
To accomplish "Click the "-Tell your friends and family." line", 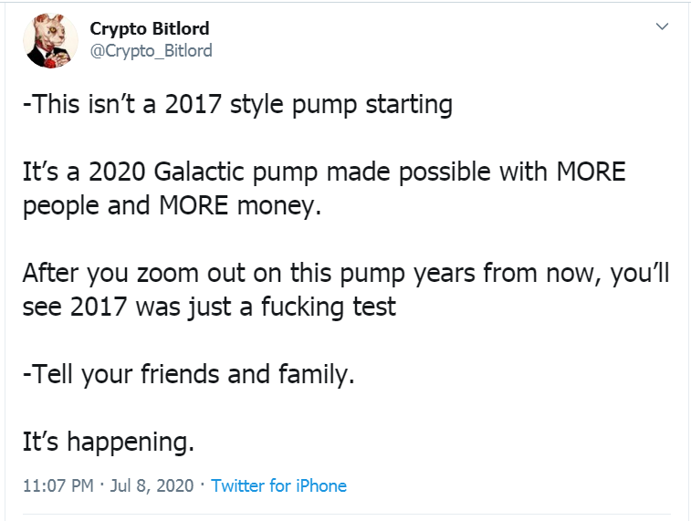I will pyautogui.click(x=186, y=373).
